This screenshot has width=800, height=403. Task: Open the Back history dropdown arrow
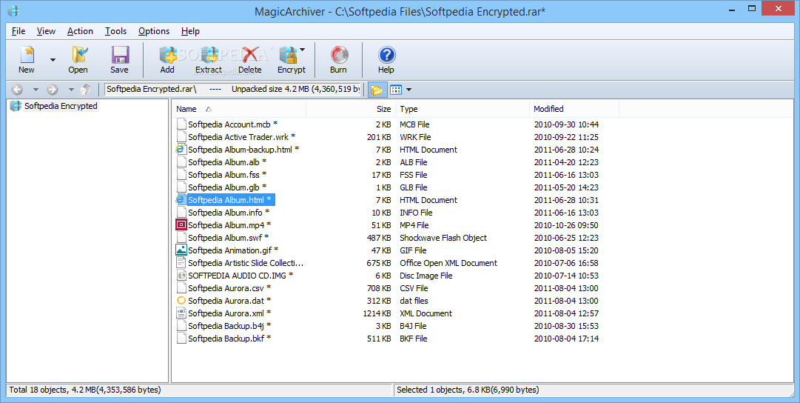(36, 90)
